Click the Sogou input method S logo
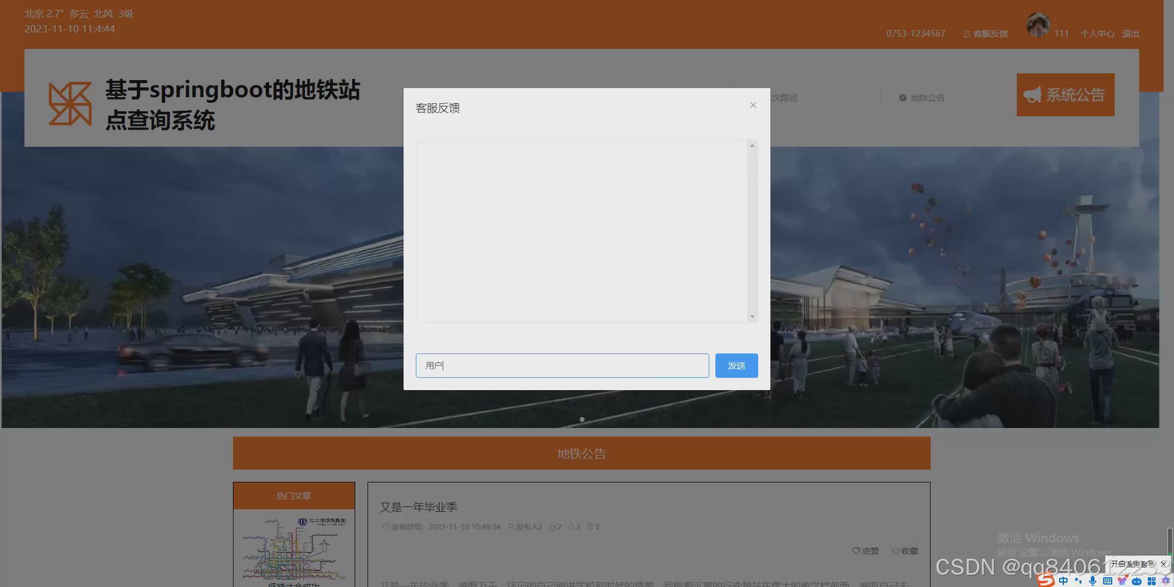 (x=1046, y=580)
